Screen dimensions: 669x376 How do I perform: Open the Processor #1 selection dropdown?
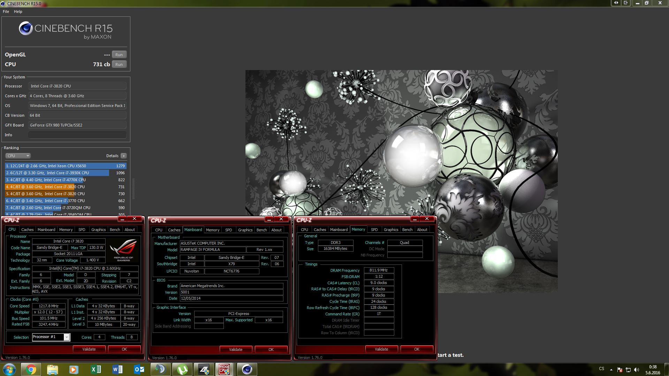51,337
